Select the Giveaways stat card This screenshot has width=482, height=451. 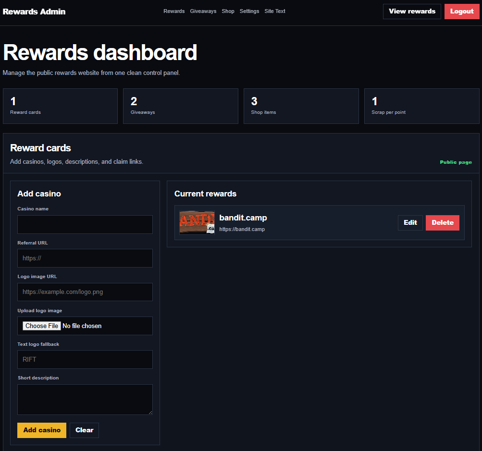(x=181, y=106)
